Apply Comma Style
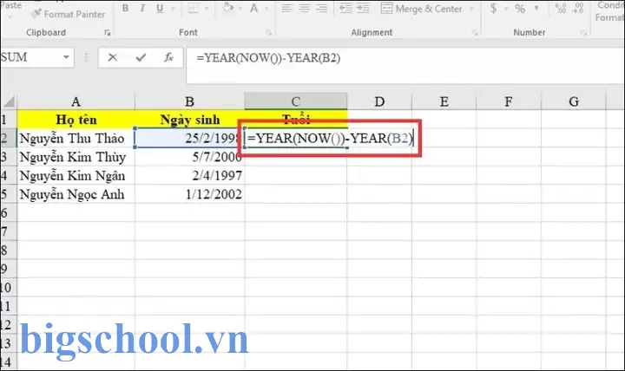Screen dimensions: 625x371 click(537, 9)
